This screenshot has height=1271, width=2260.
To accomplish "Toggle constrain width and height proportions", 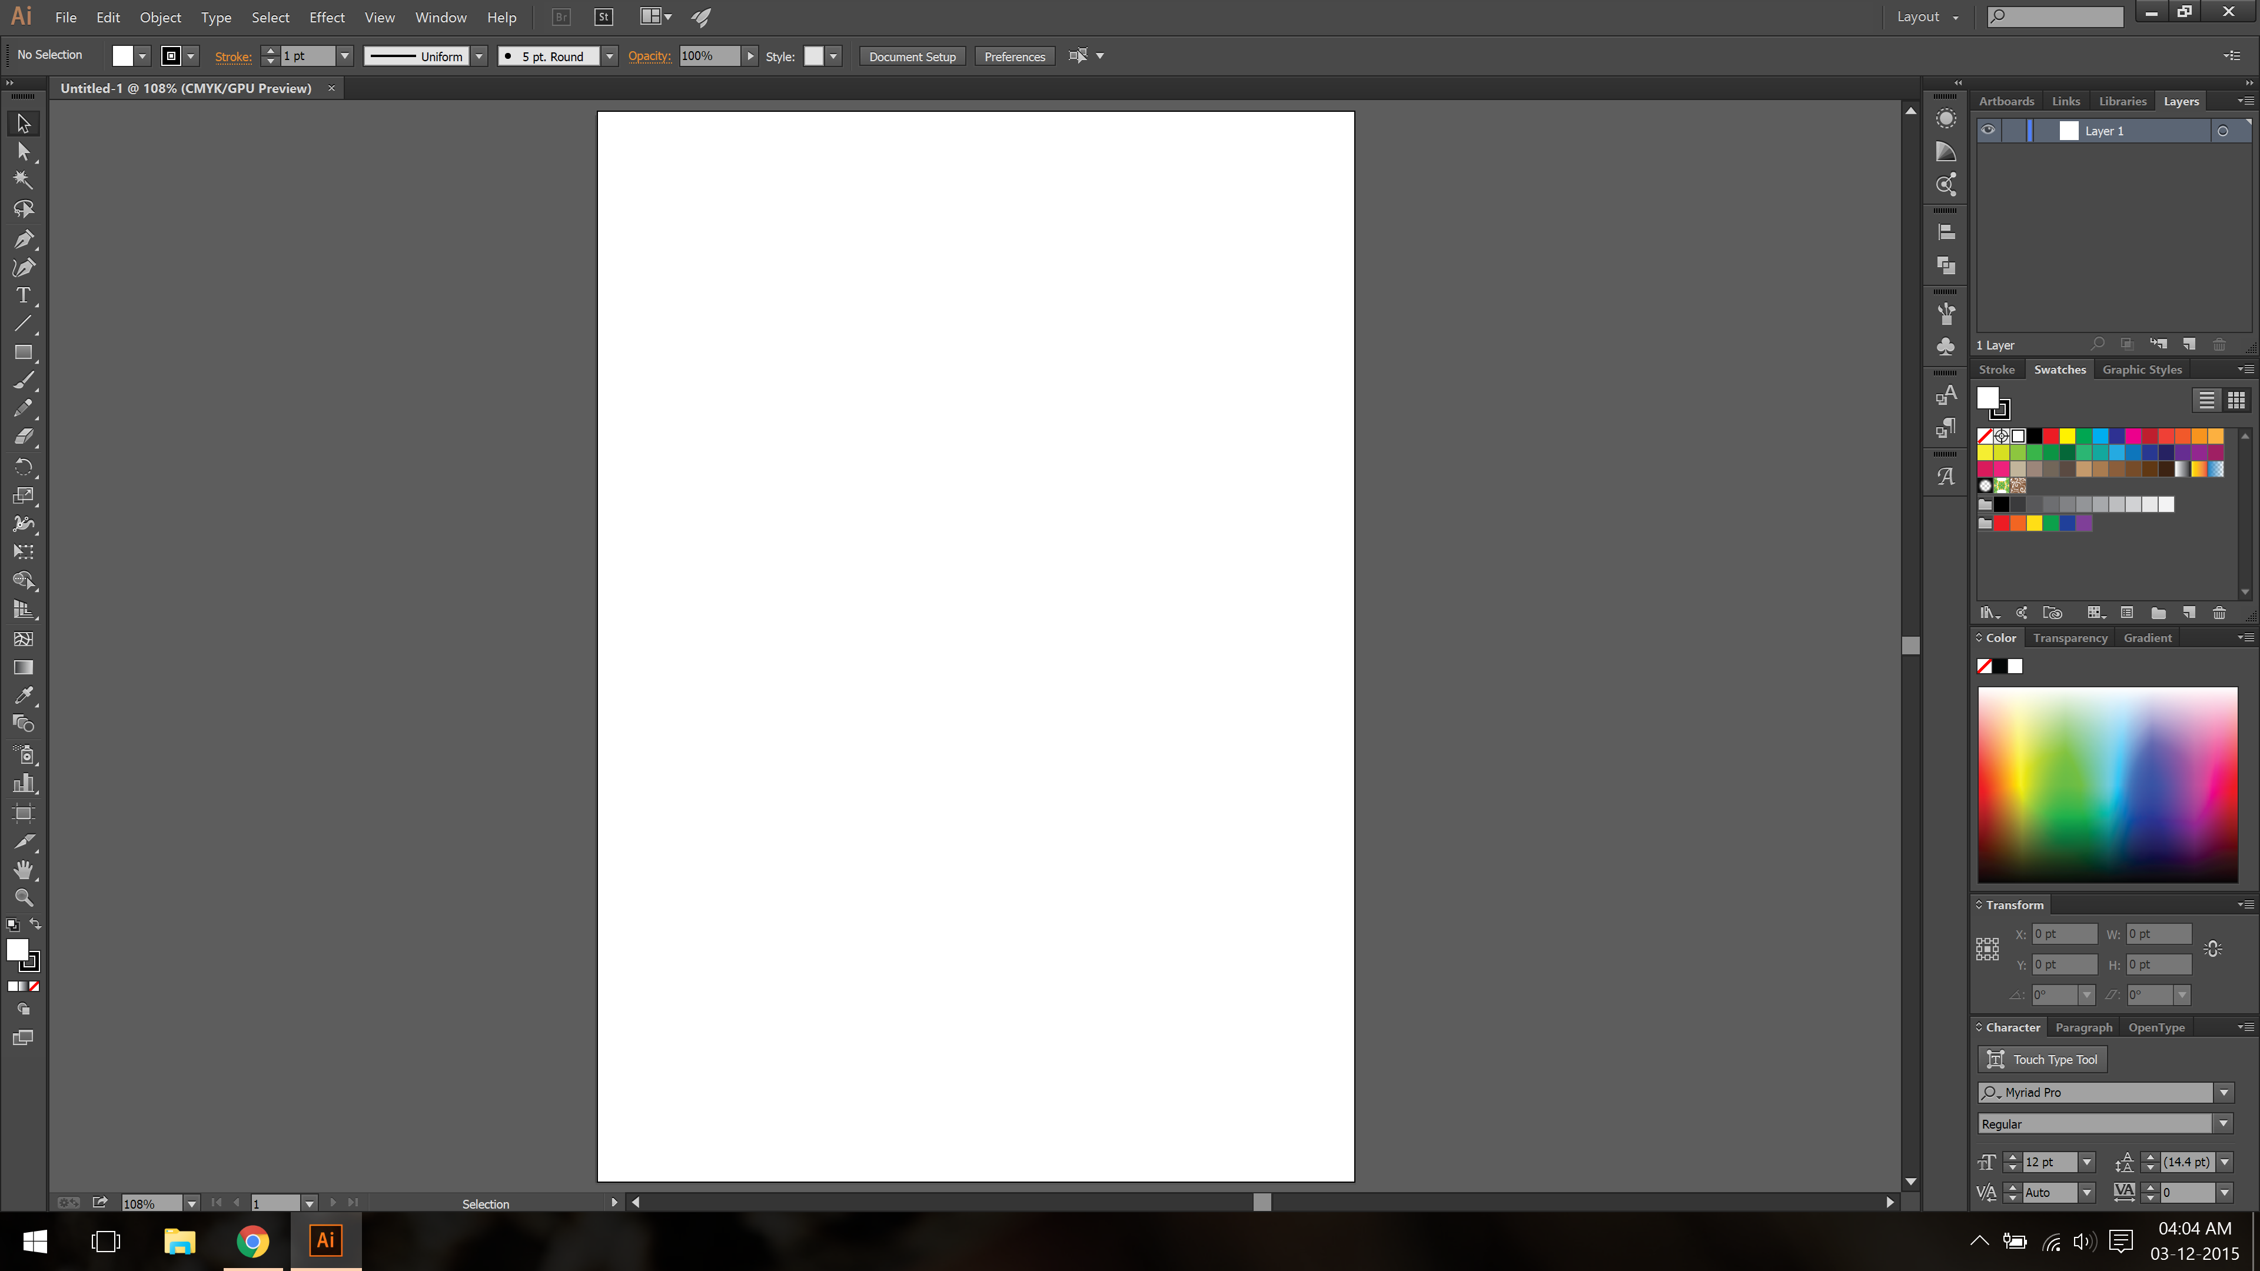I will (2213, 949).
